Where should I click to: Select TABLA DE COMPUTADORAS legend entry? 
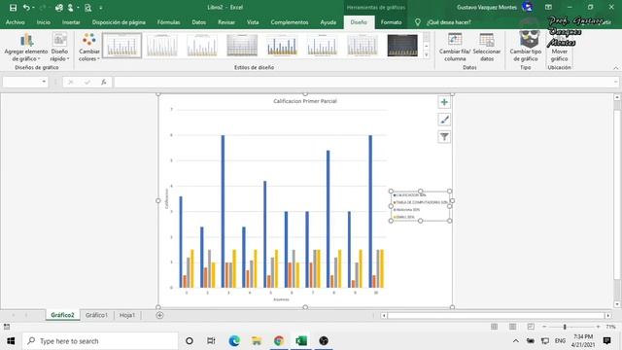(x=420, y=202)
